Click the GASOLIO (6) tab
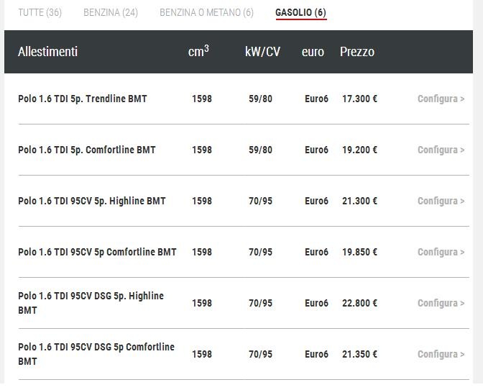Image resolution: width=483 pixels, height=390 pixels. 300,12
